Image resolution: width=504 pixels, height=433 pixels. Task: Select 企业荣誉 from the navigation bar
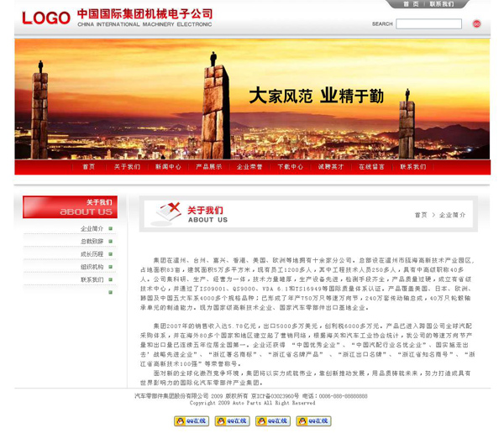pyautogui.click(x=249, y=167)
